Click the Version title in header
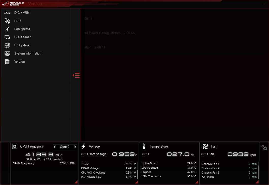The image size is (269, 185). (35, 4)
